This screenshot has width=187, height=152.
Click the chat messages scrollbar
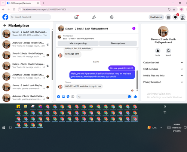pyautogui.click(x=137, y=80)
